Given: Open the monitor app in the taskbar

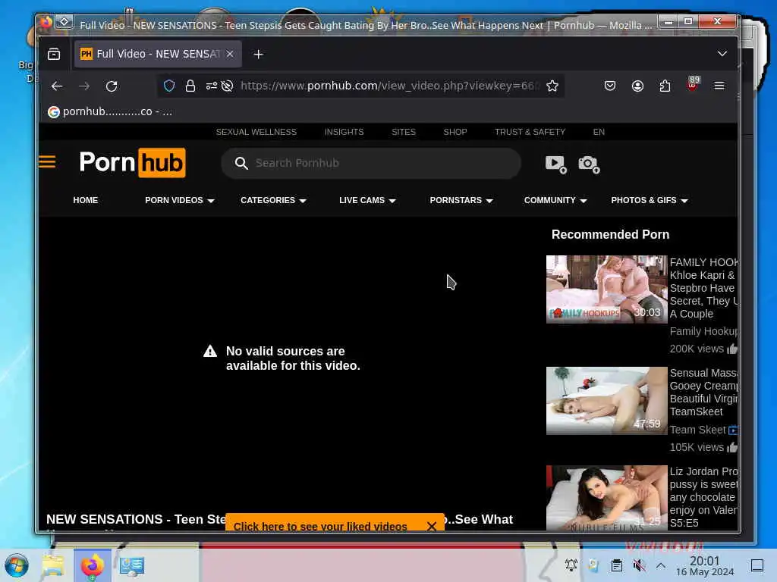Looking at the screenshot, I should tap(131, 565).
